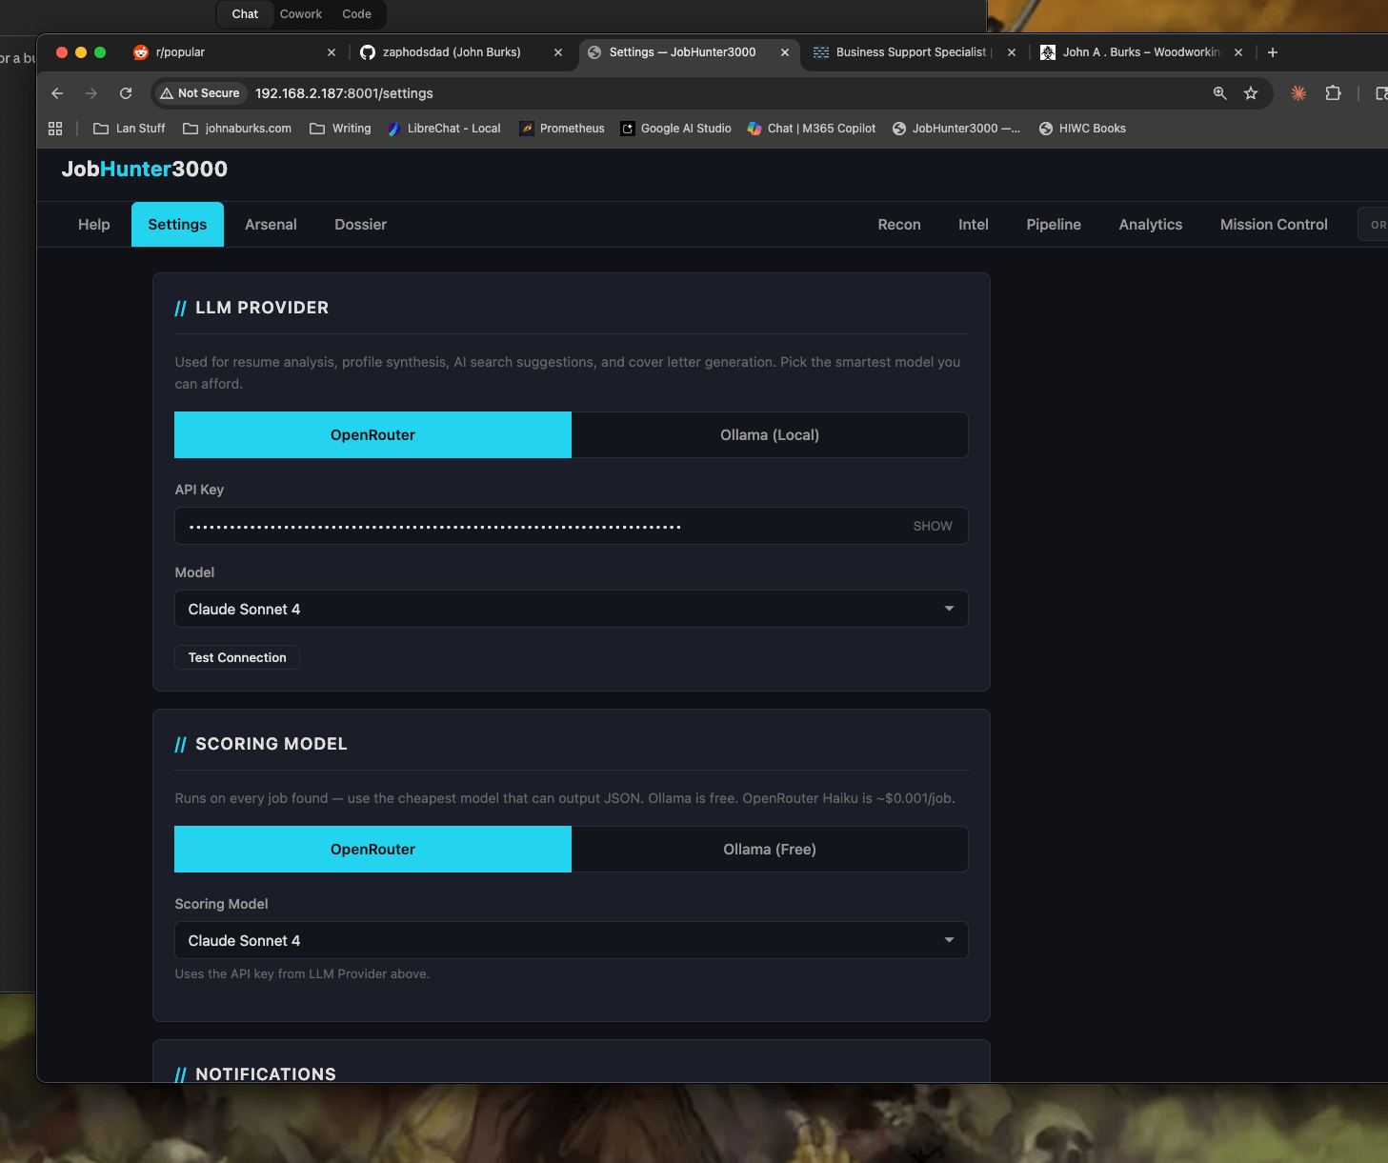
Task: Close the Settings — JobHunter3000 tab
Action: click(785, 52)
